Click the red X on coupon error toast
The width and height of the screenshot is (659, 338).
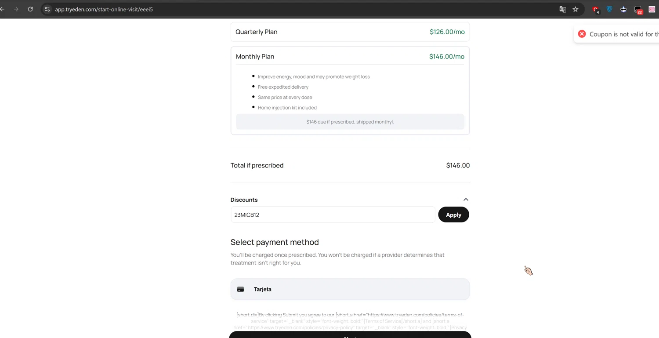click(582, 34)
